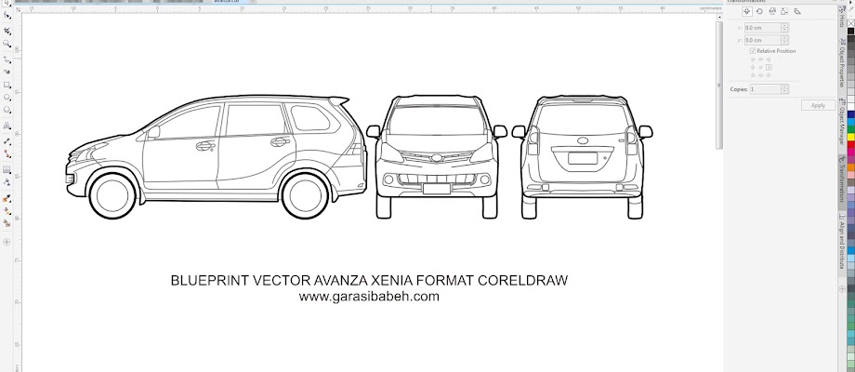Select the rear view car drawing

coord(582,157)
